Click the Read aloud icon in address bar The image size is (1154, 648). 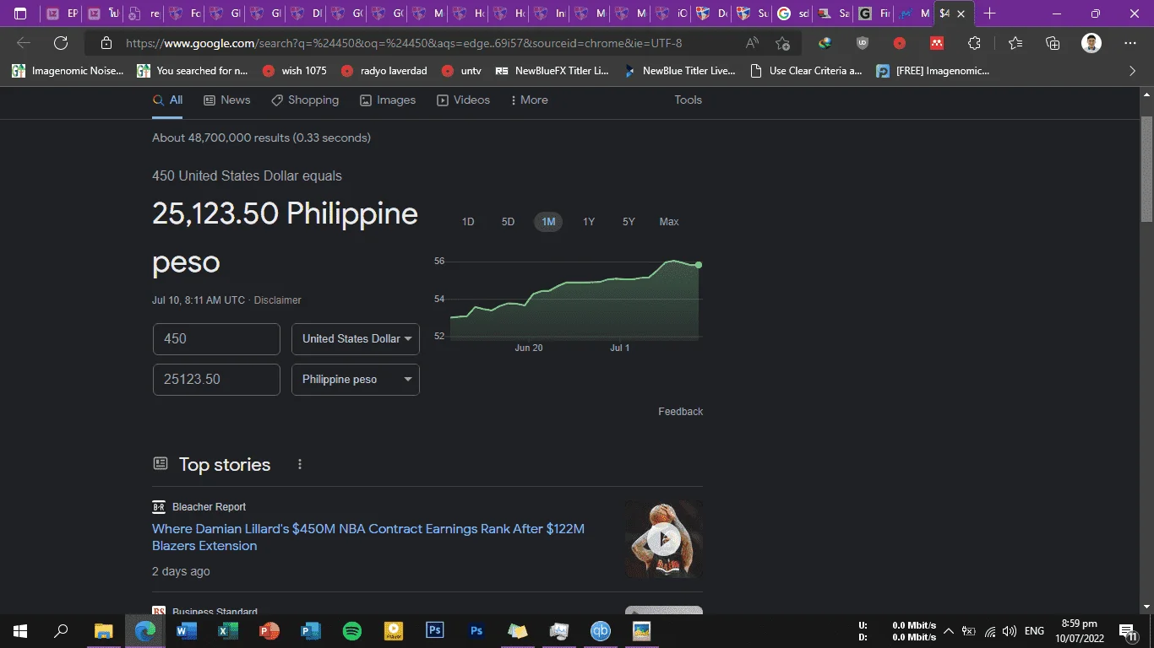pos(752,43)
